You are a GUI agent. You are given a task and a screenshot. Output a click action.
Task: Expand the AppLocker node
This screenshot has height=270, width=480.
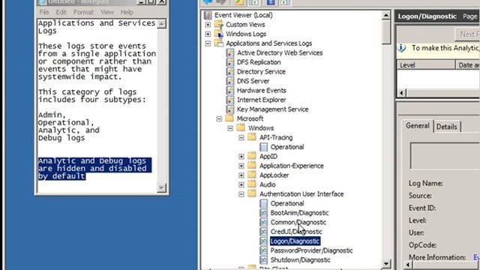(241, 175)
